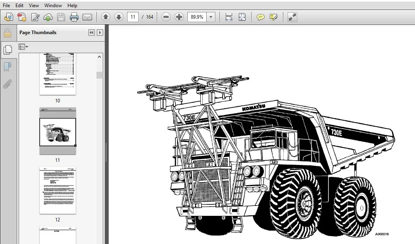This screenshot has height=244, width=415.
Task: Click the Save floppy disk icon
Action: (61, 17)
